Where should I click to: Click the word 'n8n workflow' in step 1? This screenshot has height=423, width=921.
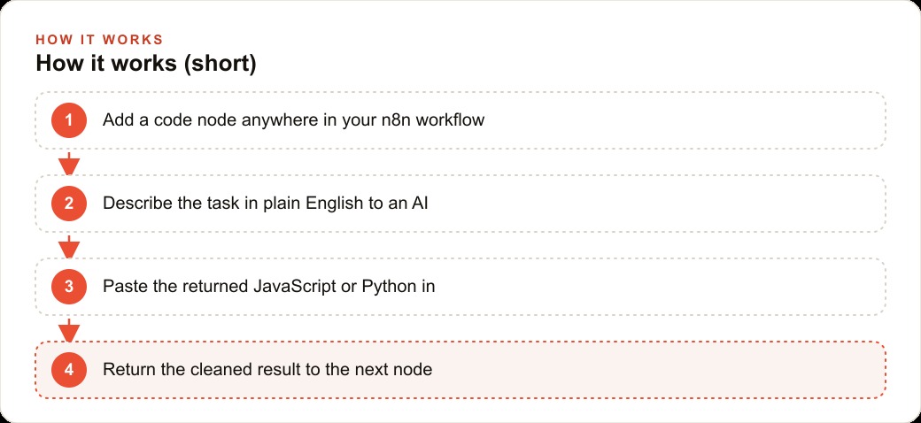[432, 120]
